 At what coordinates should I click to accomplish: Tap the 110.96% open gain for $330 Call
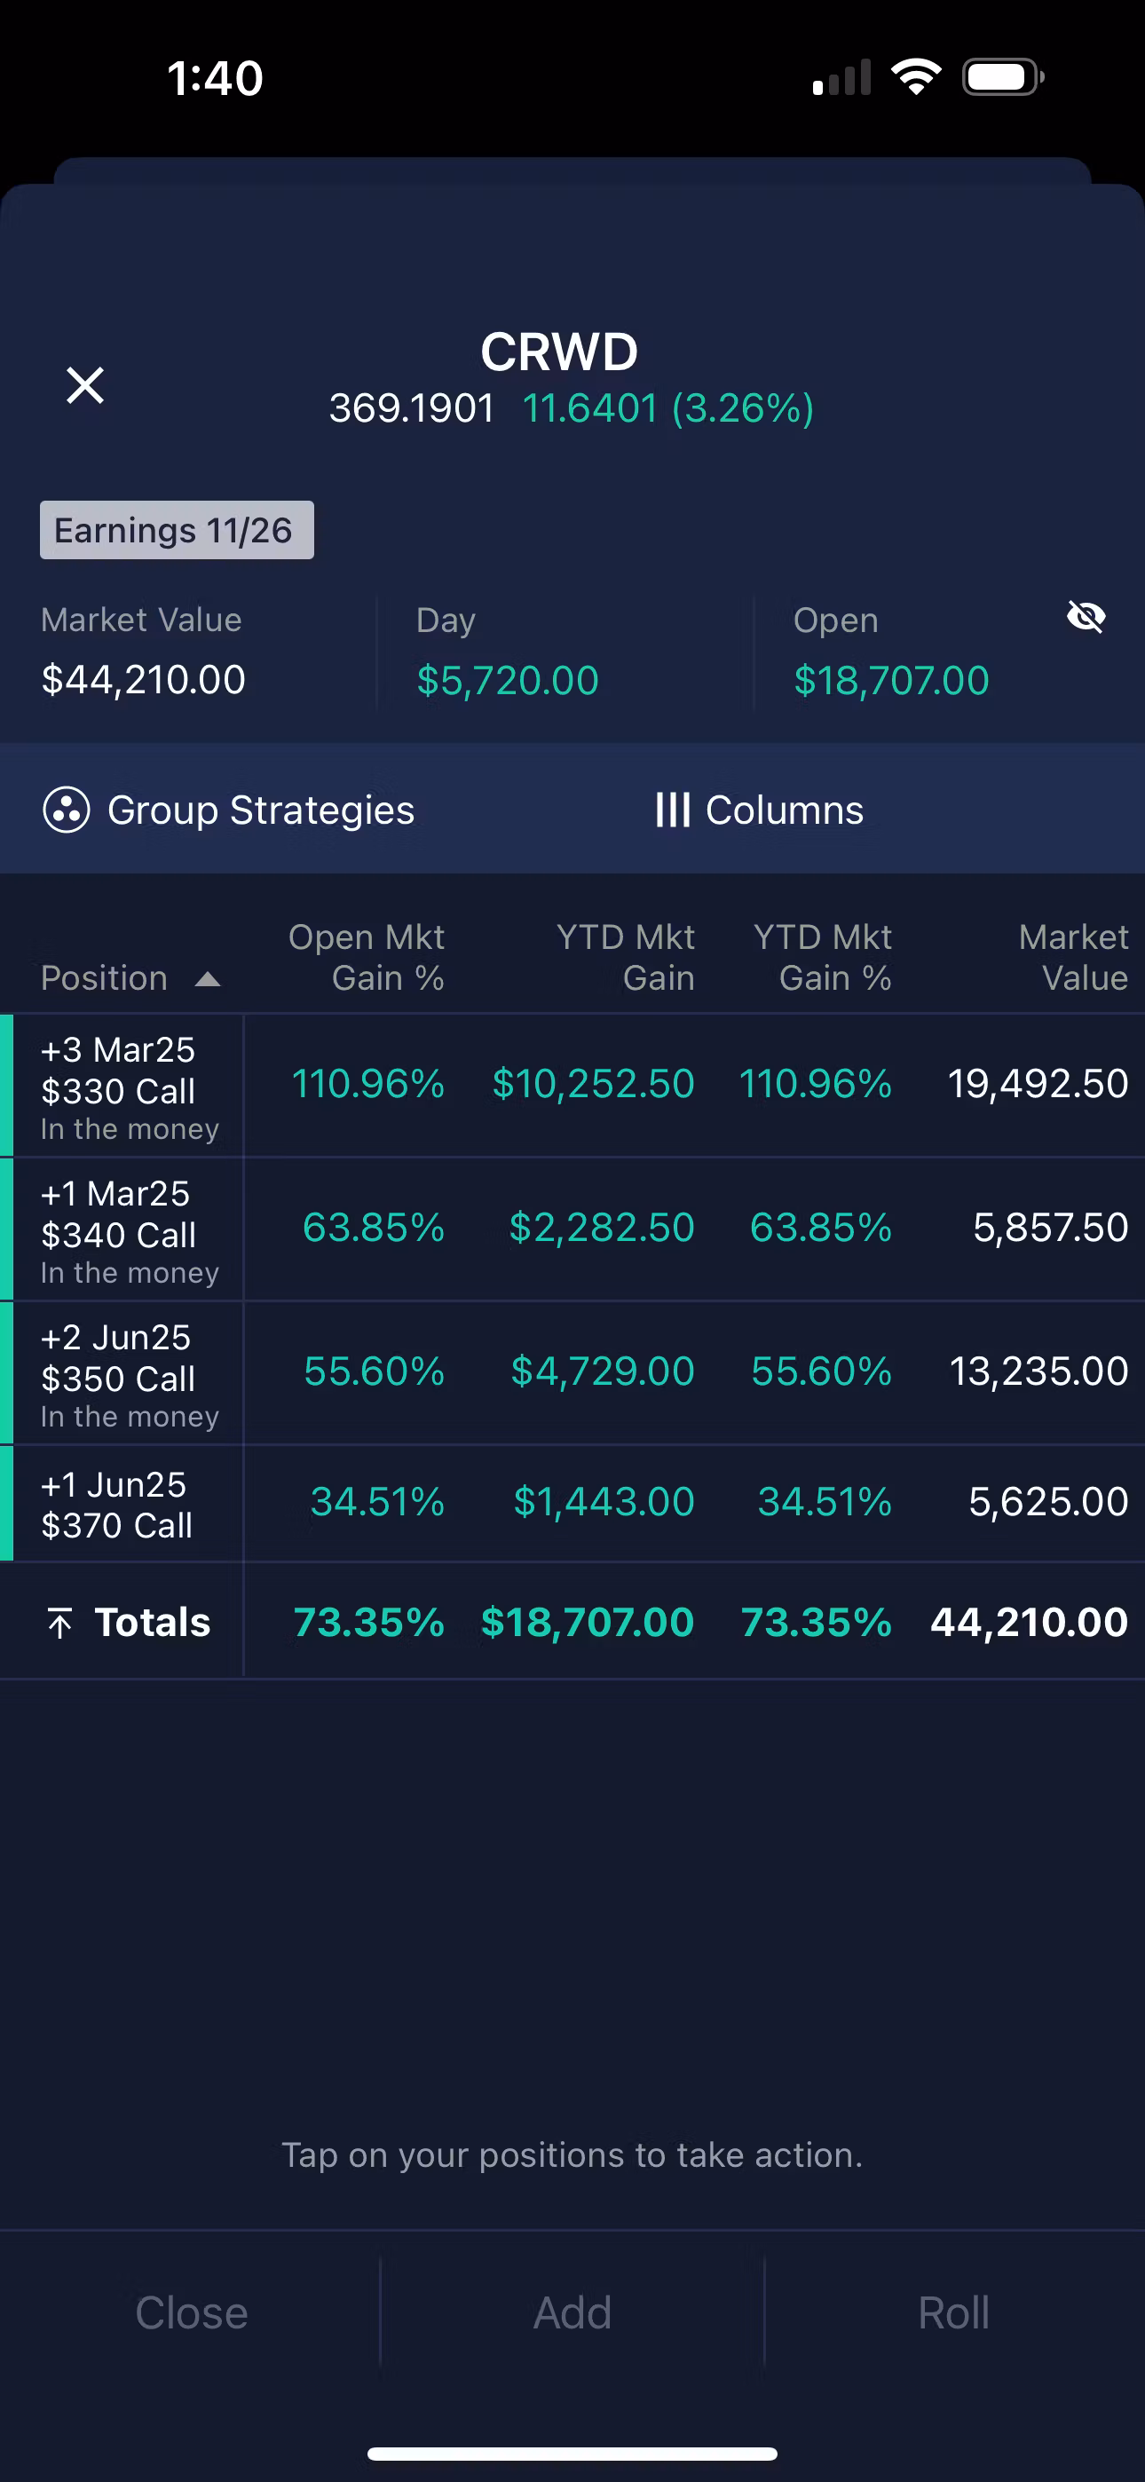(x=368, y=1084)
